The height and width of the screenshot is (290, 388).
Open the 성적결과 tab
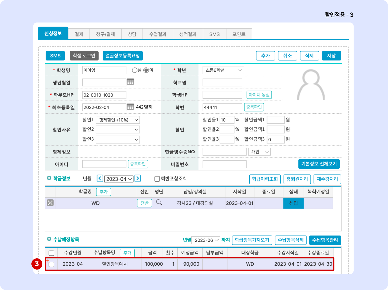coord(188,34)
